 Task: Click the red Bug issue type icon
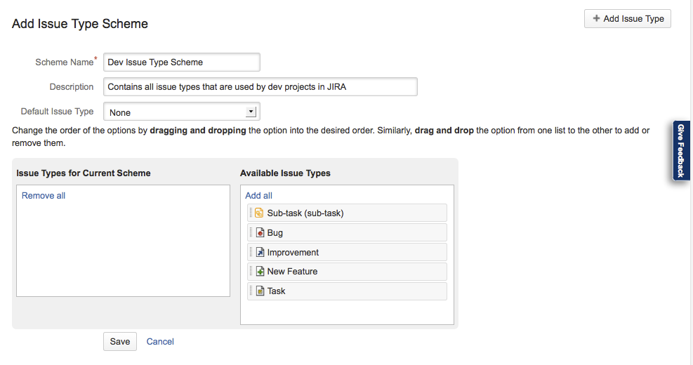pyautogui.click(x=259, y=233)
